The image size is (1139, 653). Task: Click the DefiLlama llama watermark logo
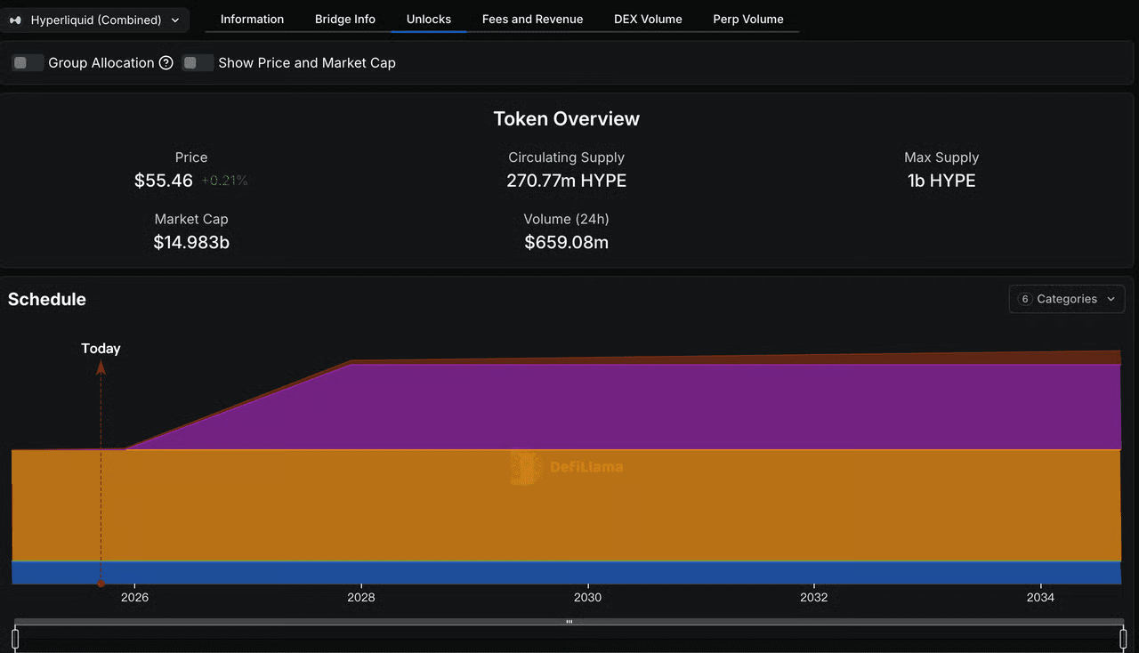tap(525, 467)
